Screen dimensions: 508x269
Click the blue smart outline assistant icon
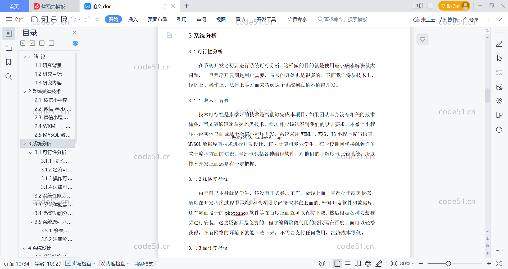click(x=75, y=43)
